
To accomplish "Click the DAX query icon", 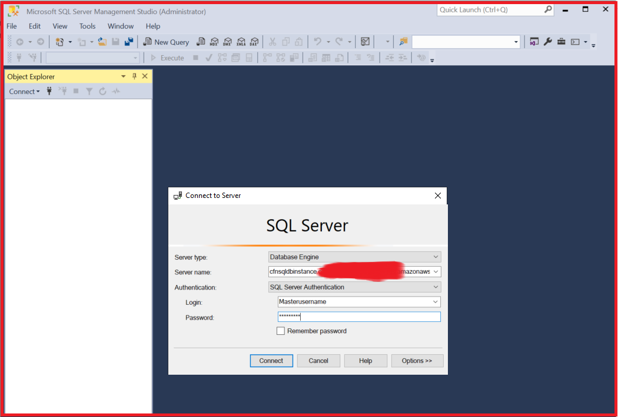I will [x=255, y=42].
